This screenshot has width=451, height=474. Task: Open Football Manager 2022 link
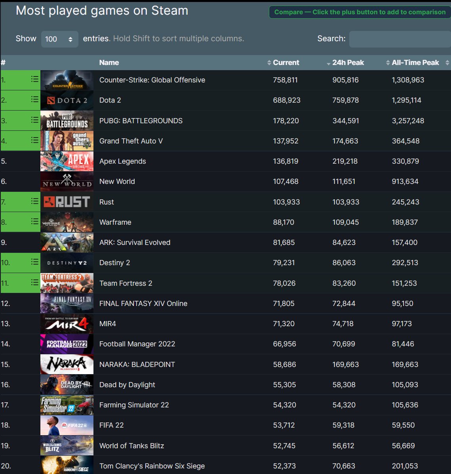137,344
